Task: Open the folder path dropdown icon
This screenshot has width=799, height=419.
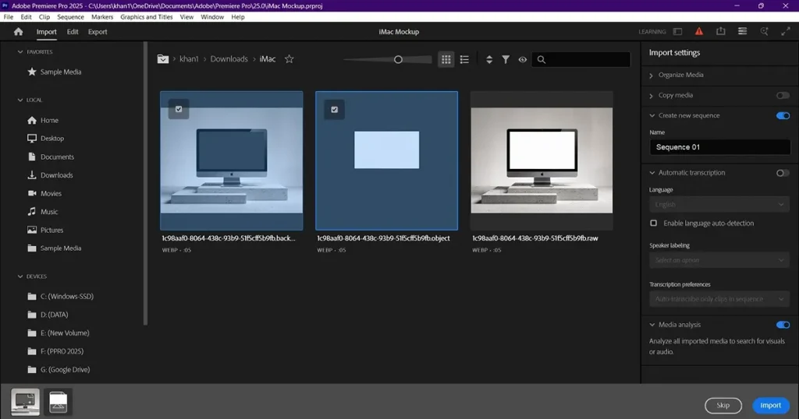Action: 162,59
